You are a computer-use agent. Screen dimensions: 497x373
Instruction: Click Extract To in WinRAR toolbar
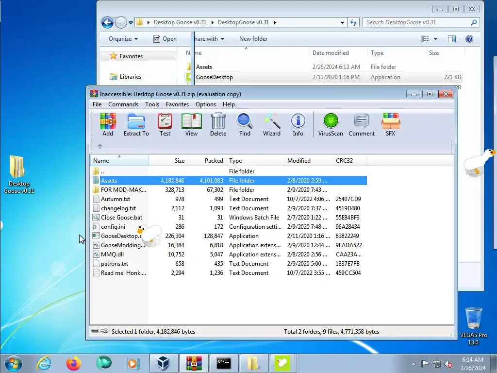136,125
